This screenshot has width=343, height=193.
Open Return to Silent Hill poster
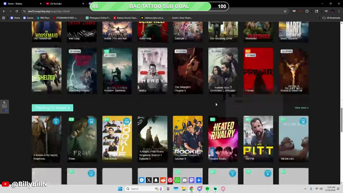pyautogui.click(x=294, y=71)
